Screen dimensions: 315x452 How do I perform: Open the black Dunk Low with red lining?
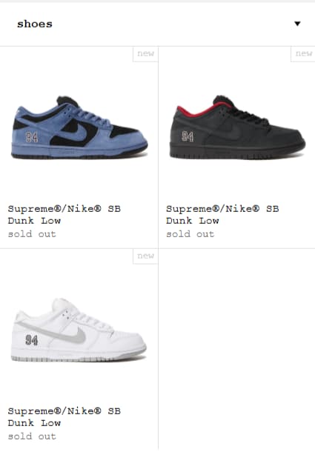pyautogui.click(x=237, y=127)
